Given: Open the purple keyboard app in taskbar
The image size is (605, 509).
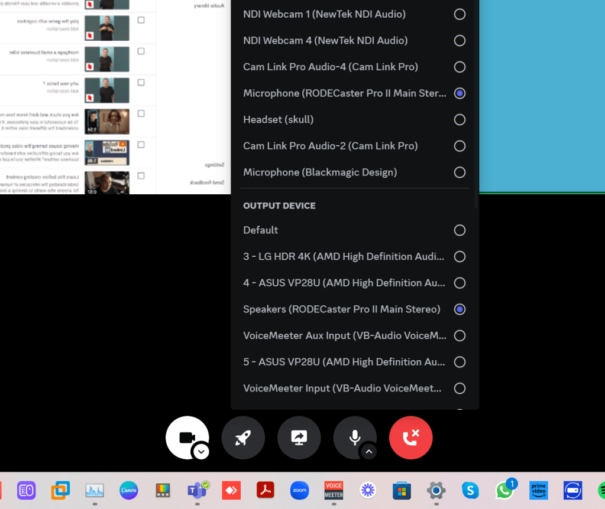Looking at the screenshot, I should click(x=26, y=490).
